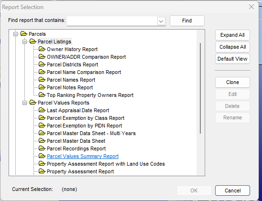Collapse the Parcels root node
This screenshot has width=262, height=201.
[16, 34]
